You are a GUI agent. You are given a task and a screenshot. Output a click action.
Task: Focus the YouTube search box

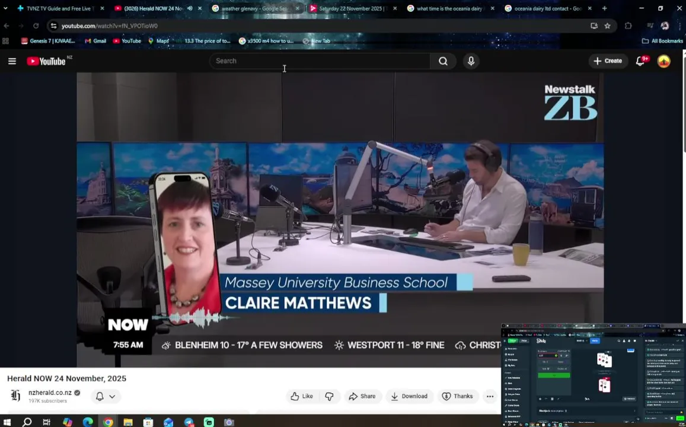[320, 61]
